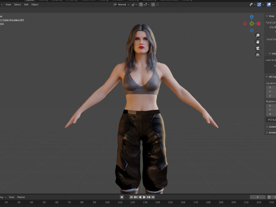Click the red X axis gizmo handle
This screenshot has height=207, width=276.
tap(259, 24)
